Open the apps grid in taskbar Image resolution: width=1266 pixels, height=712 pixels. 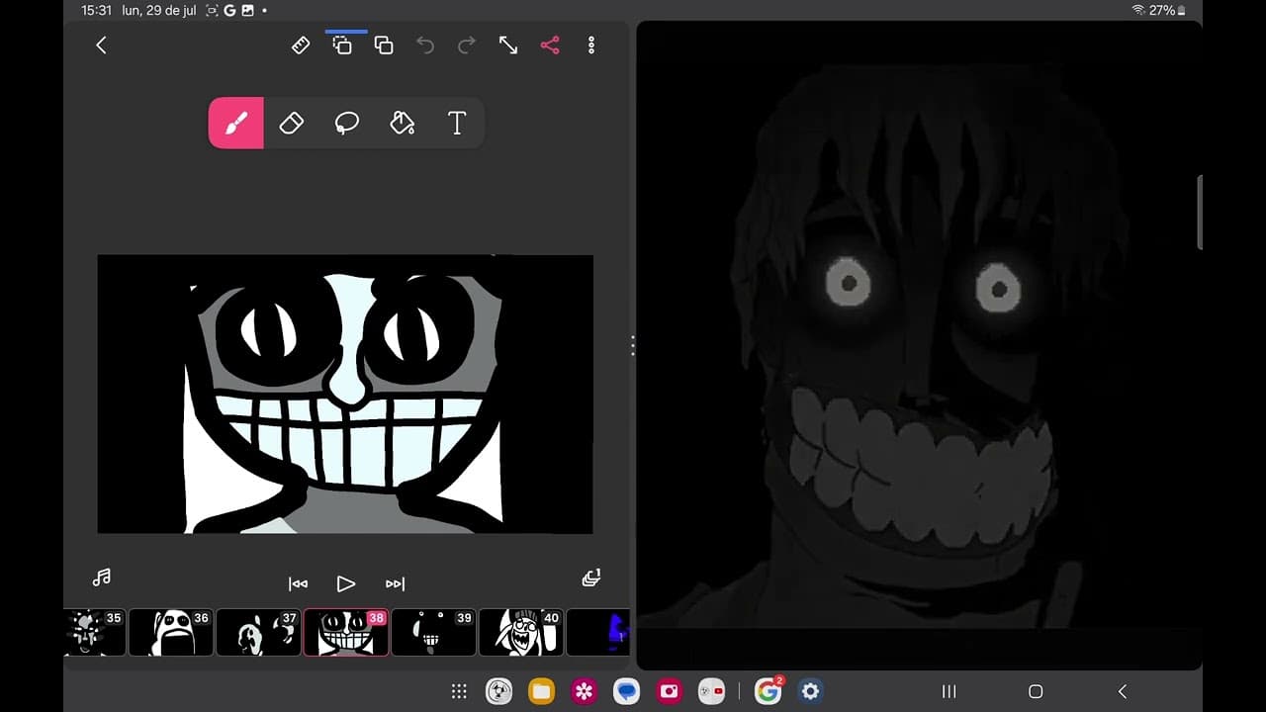(x=459, y=691)
